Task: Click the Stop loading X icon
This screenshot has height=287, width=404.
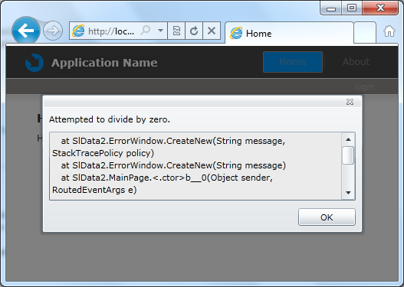Action: coord(212,31)
